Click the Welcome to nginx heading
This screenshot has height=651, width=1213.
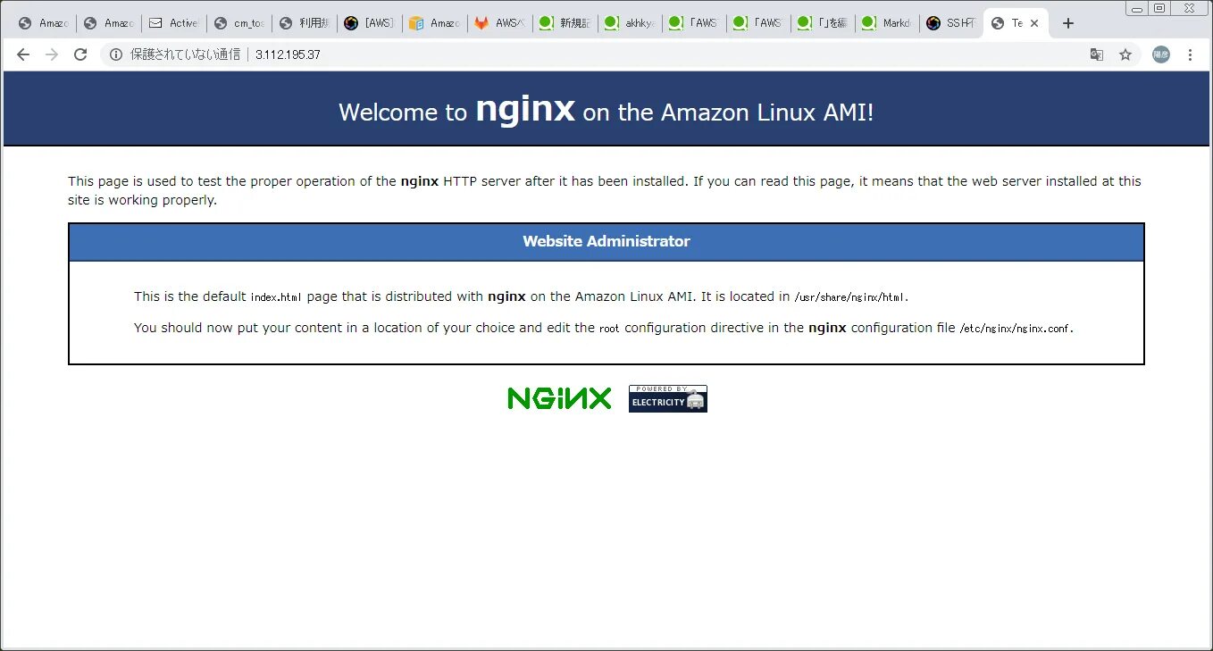coord(606,110)
